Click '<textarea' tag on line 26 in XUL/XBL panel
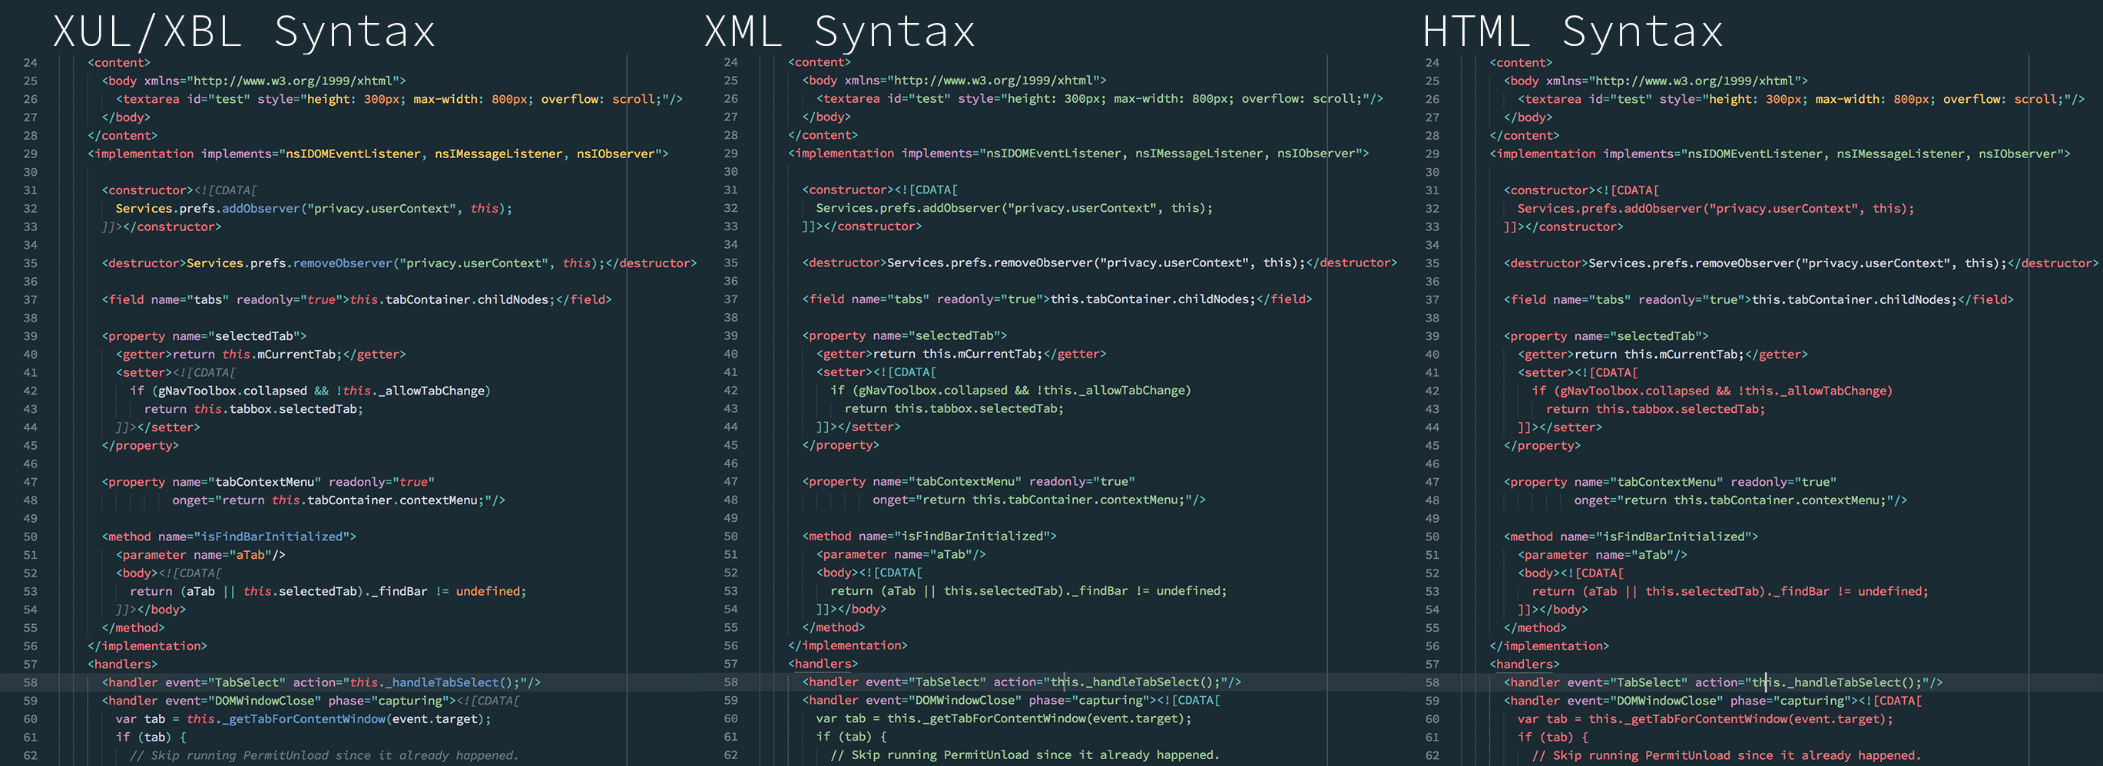This screenshot has width=2103, height=766. (x=147, y=100)
